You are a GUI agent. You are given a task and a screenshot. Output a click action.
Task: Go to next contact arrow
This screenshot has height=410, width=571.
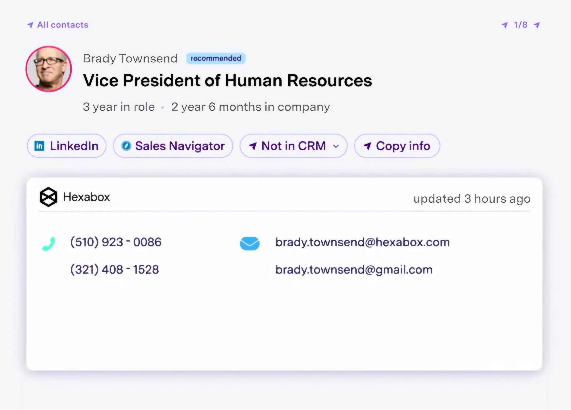tap(537, 25)
